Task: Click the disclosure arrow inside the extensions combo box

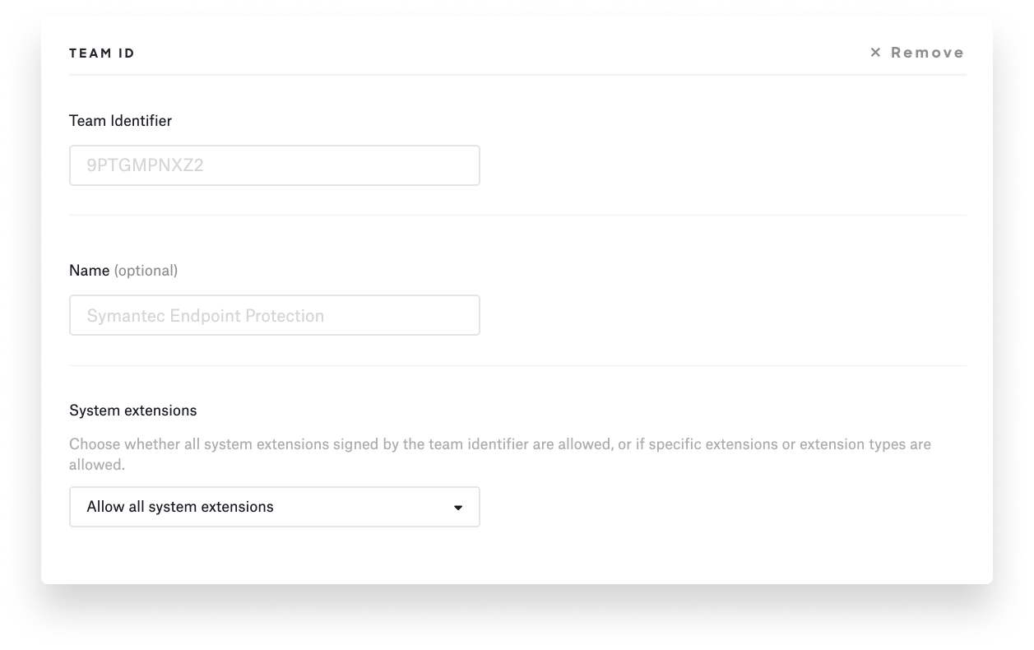Action: (459, 508)
